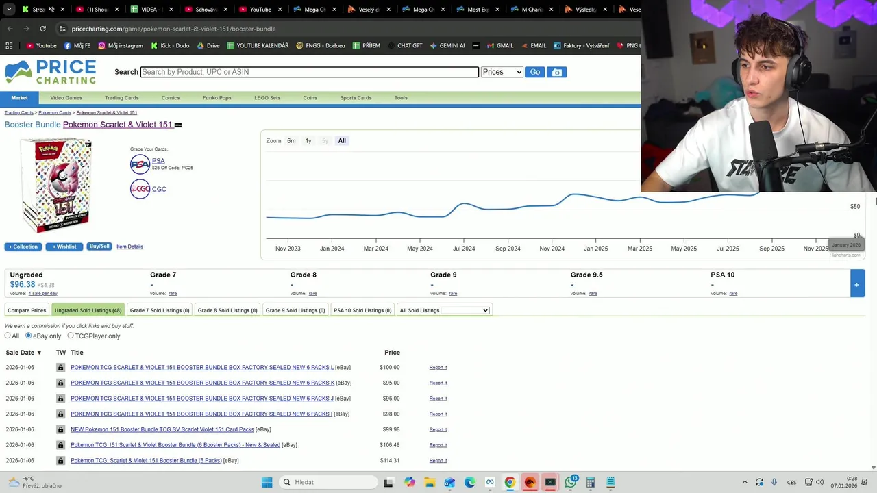
Task: Open the PSA grading logo
Action: pos(140,164)
